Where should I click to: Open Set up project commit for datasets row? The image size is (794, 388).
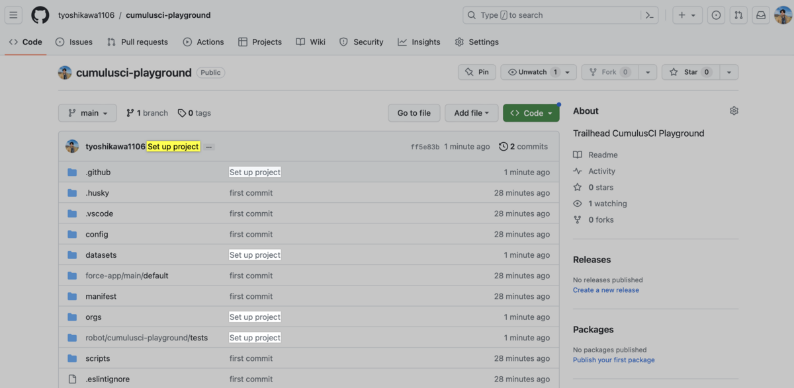255,255
